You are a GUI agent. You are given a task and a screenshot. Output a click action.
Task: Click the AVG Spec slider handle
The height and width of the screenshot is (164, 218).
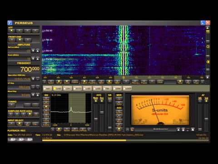click(102, 112)
